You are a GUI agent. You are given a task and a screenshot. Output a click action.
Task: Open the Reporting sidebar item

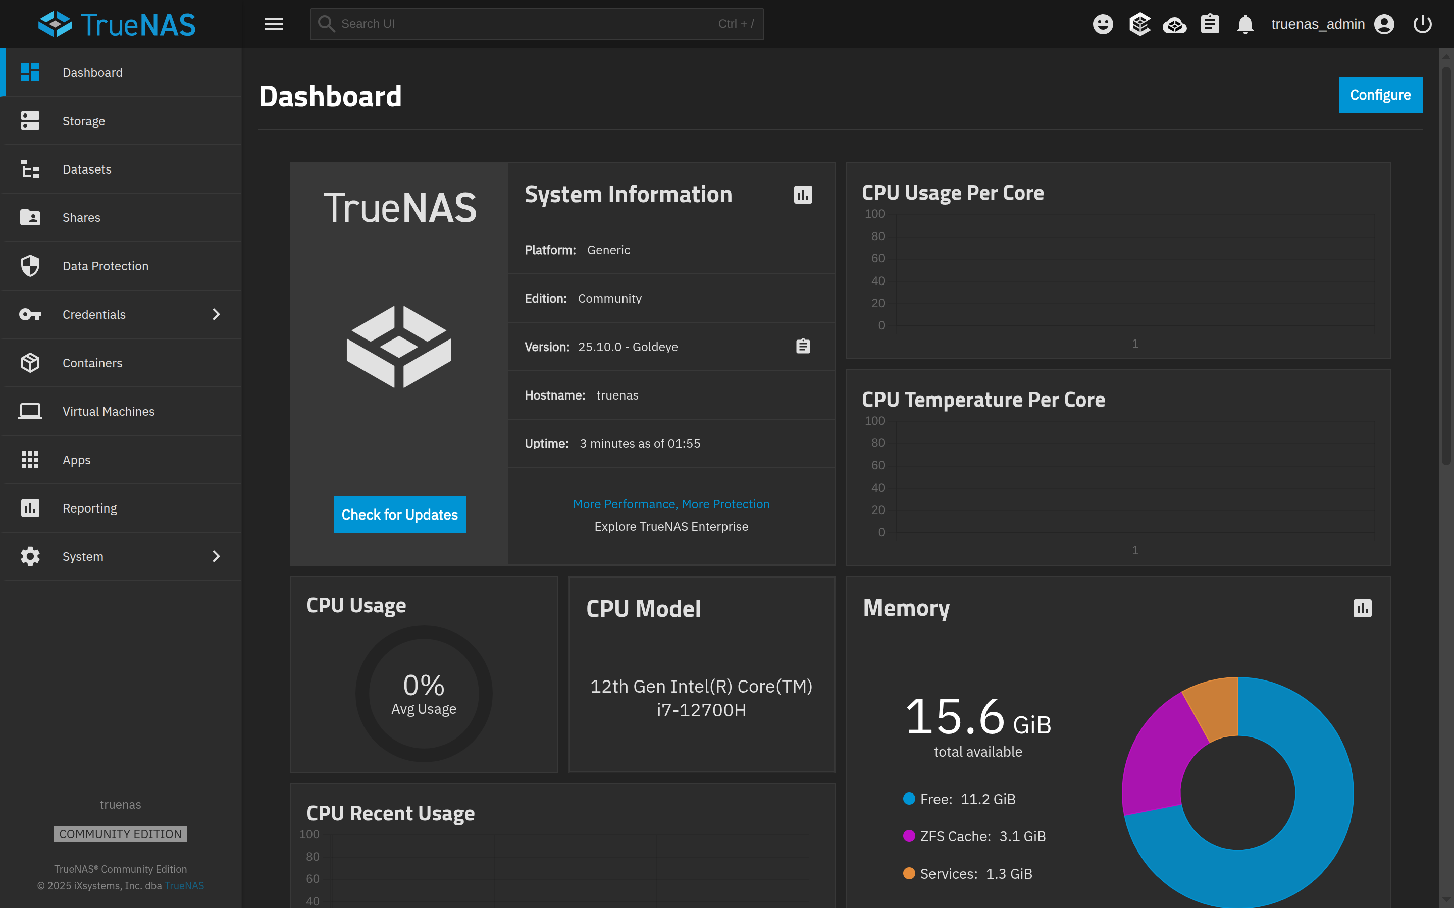[121, 508]
